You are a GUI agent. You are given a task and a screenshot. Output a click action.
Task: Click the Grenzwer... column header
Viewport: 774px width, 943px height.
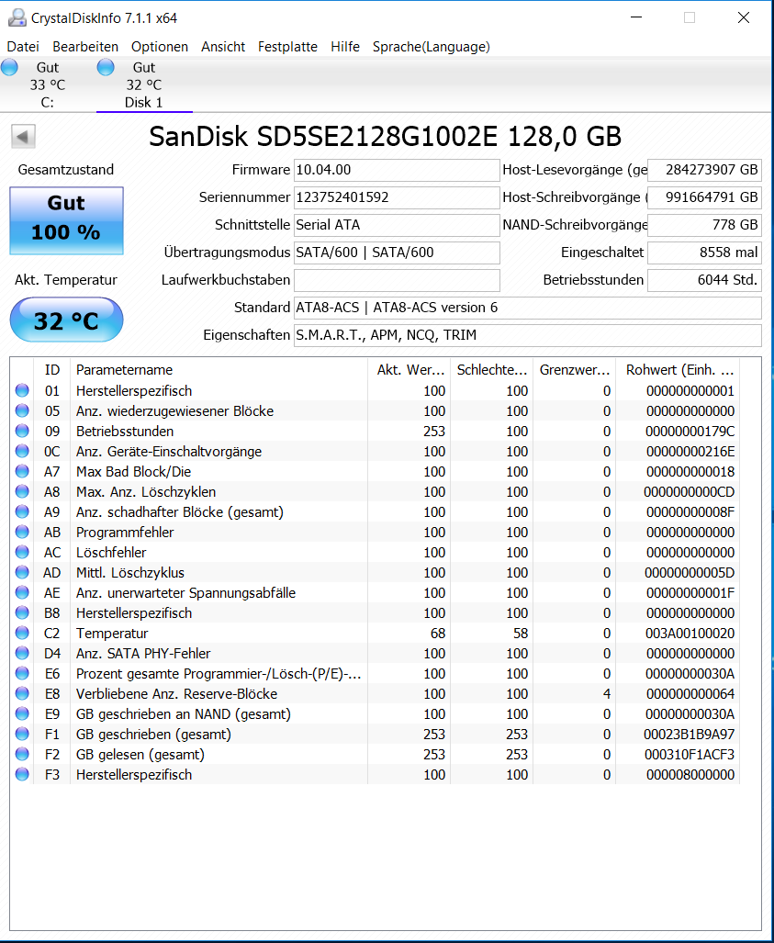(575, 370)
